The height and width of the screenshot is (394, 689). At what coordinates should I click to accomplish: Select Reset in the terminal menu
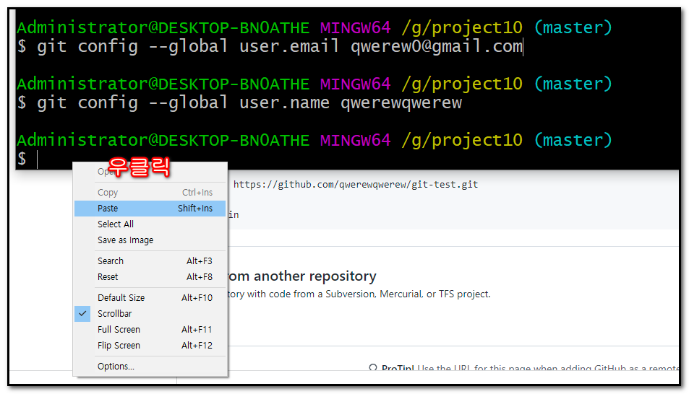coord(108,276)
